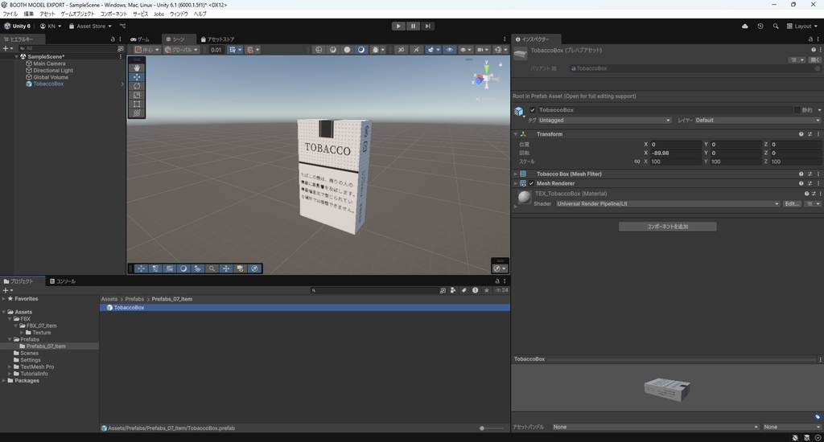This screenshot has width=824, height=442.
Task: Enable the Static checkbox in Inspector
Action: [797, 110]
